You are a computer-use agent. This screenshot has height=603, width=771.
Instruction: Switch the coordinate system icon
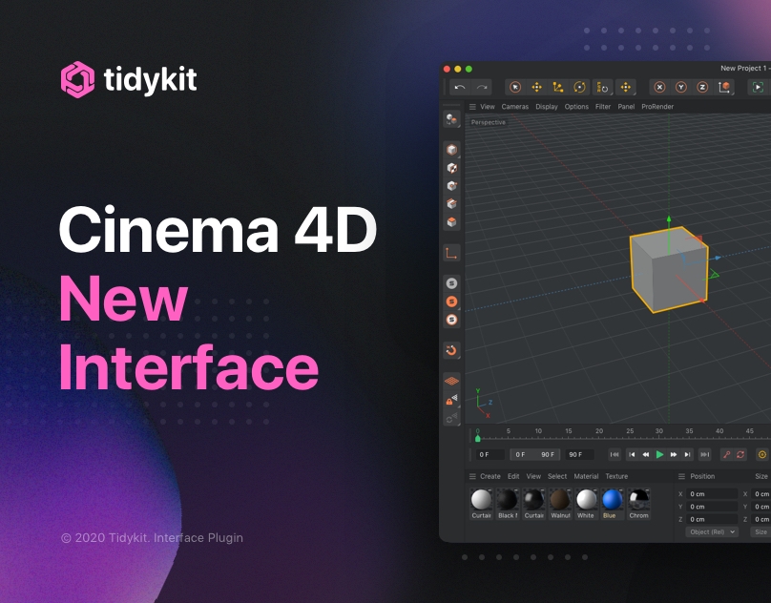[x=724, y=88]
